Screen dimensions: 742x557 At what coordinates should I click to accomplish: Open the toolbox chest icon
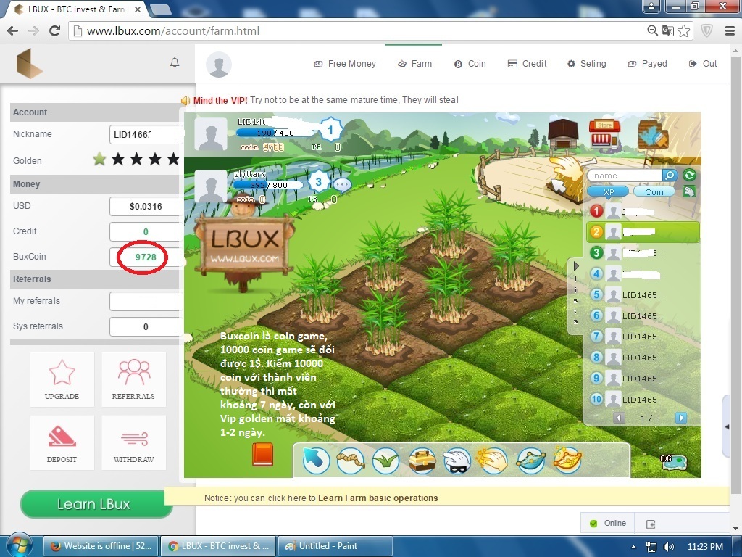422,460
